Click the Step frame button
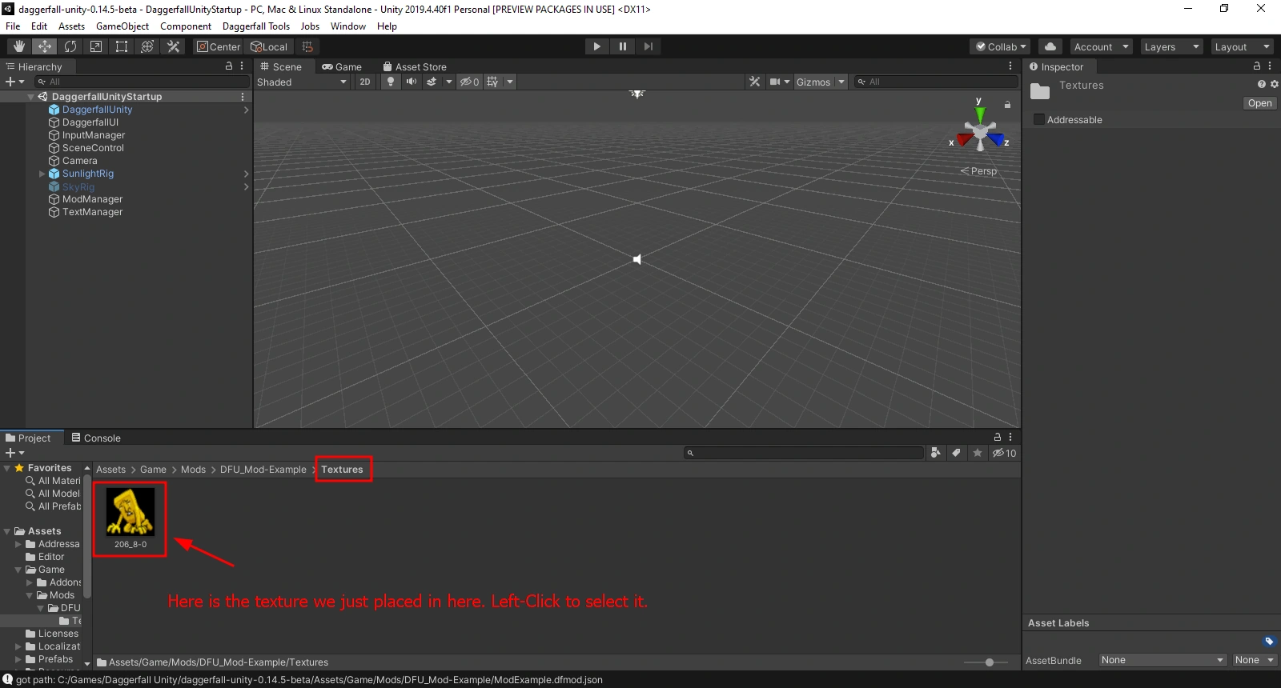The image size is (1281, 688). [x=648, y=46]
